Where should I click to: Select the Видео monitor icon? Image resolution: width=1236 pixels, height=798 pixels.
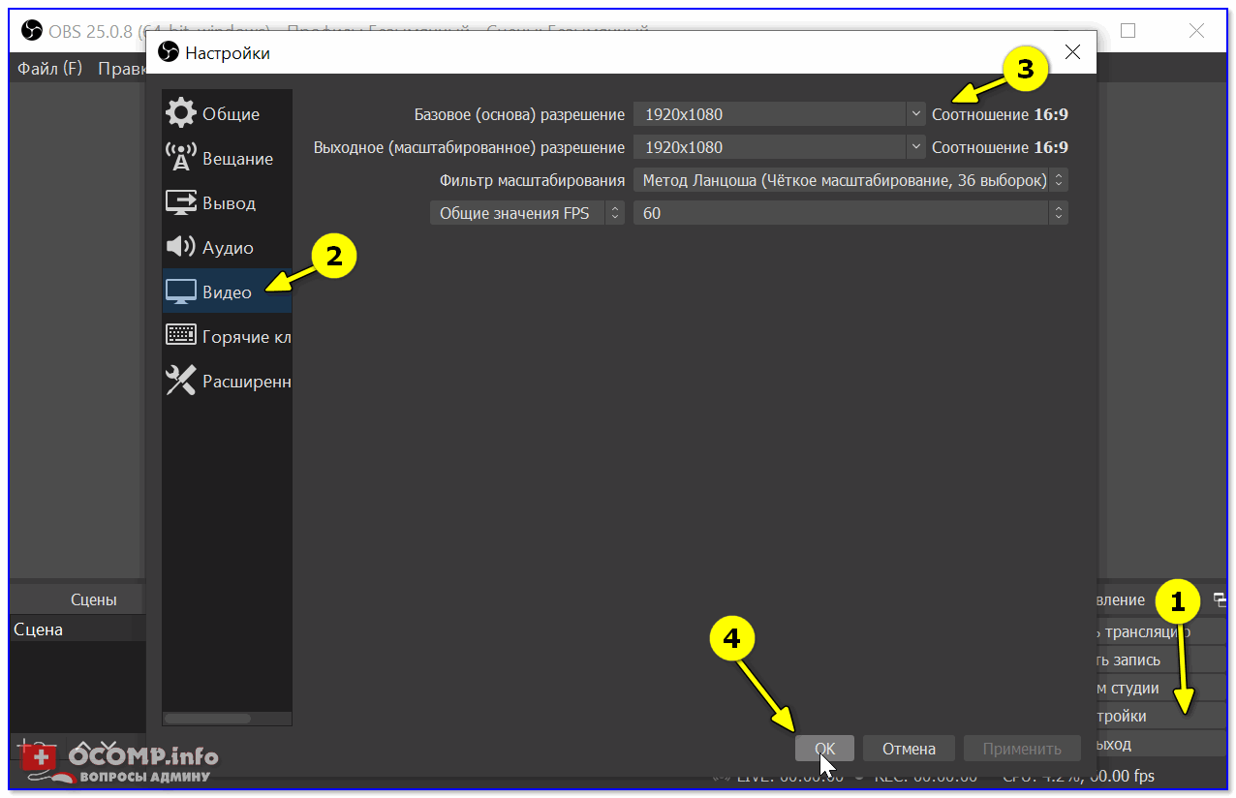pos(180,292)
